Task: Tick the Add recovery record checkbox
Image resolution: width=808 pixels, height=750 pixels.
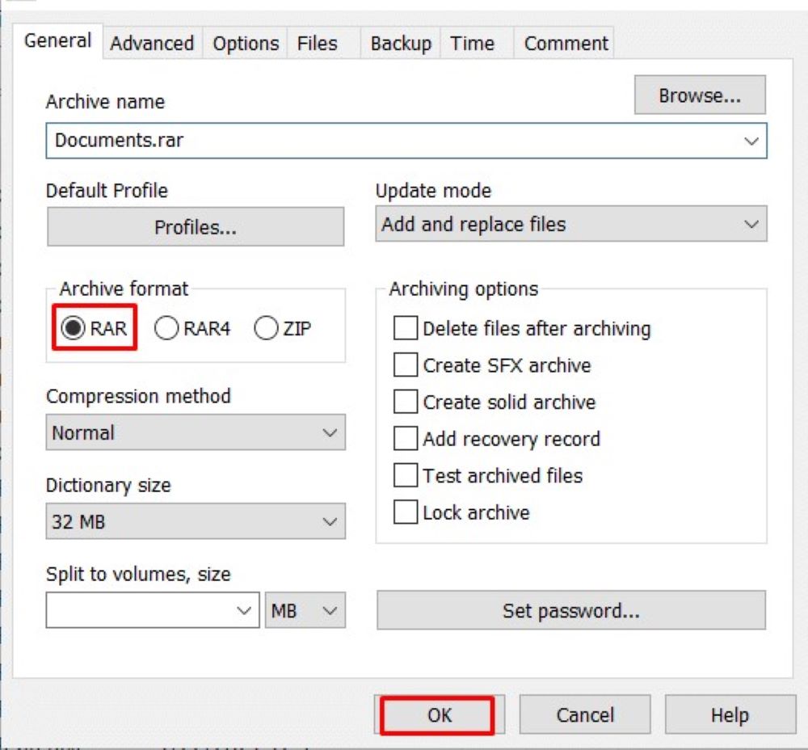Action: [x=405, y=439]
